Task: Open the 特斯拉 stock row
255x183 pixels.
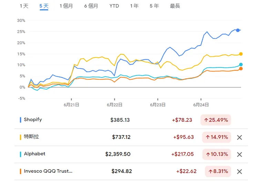Action: coord(131,137)
